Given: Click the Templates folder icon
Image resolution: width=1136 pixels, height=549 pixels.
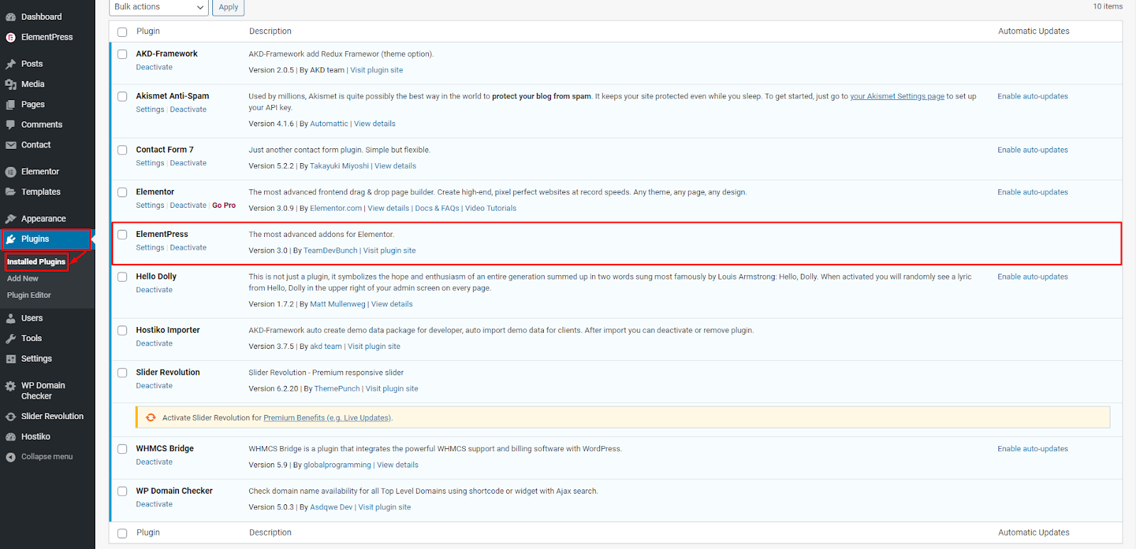Looking at the screenshot, I should point(11,192).
